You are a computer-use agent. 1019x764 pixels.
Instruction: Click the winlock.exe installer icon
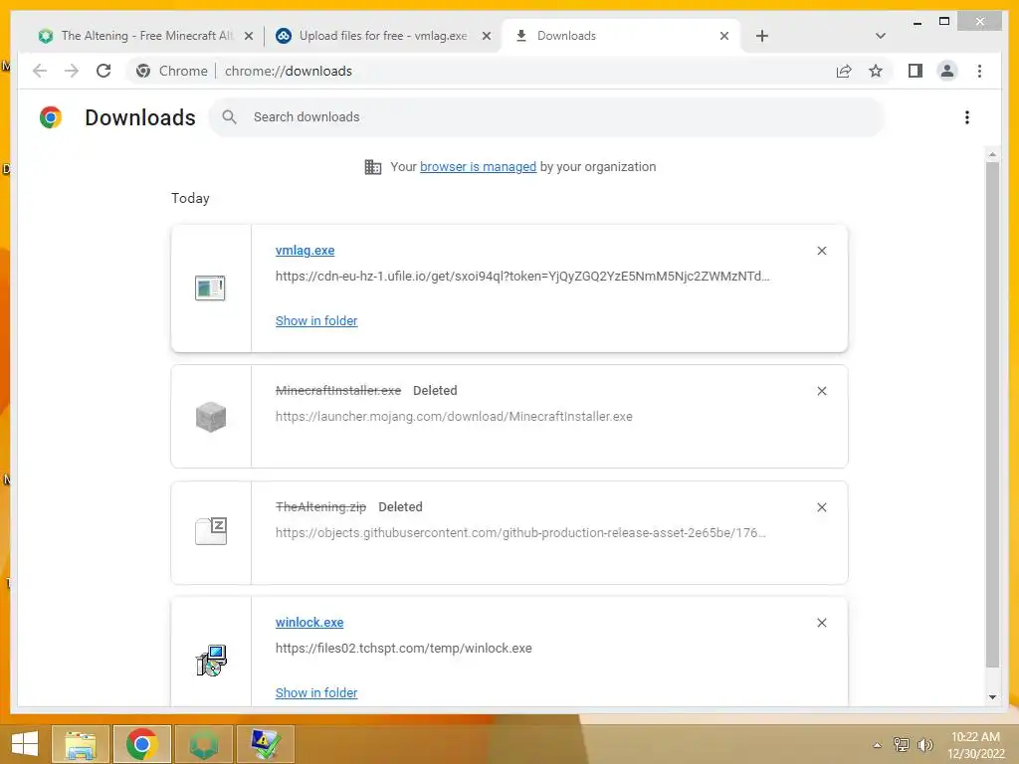tap(211, 661)
